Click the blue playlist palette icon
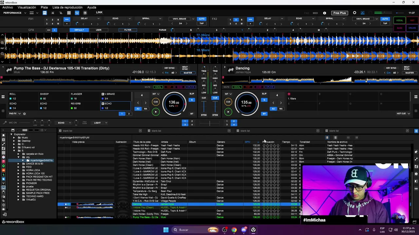 pos(416,131)
